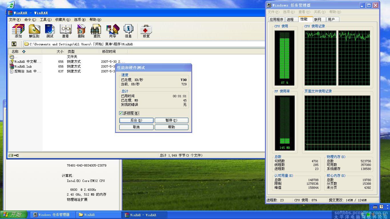Click the 解压到 (Extract to) toolbar icon
390x219 pixels.
[x=34, y=31]
